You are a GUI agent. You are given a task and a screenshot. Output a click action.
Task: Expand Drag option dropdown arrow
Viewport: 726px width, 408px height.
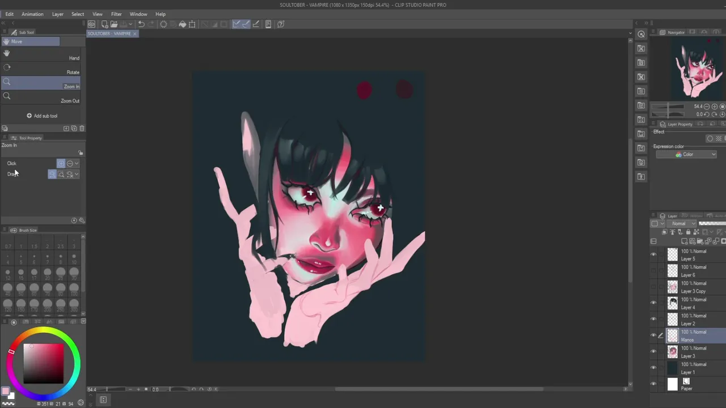pos(77,175)
